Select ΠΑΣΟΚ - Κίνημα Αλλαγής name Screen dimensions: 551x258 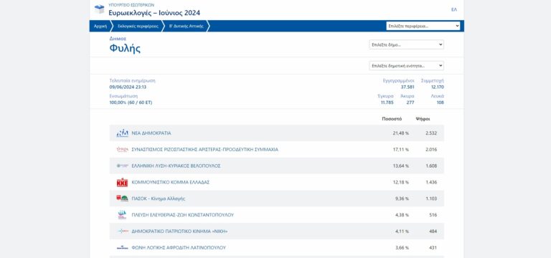(158, 199)
